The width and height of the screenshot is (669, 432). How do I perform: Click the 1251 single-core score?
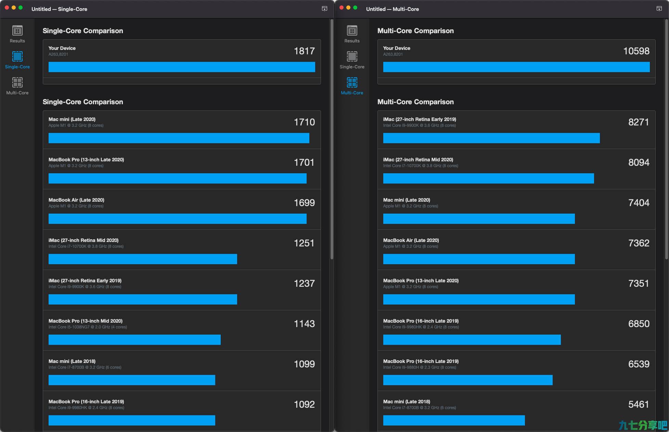click(x=304, y=243)
